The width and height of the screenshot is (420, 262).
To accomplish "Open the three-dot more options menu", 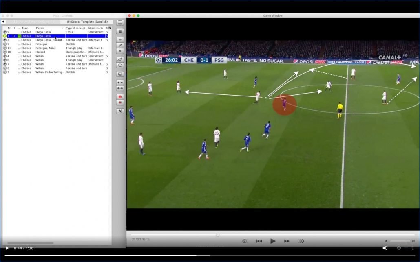I will (x=413, y=248).
